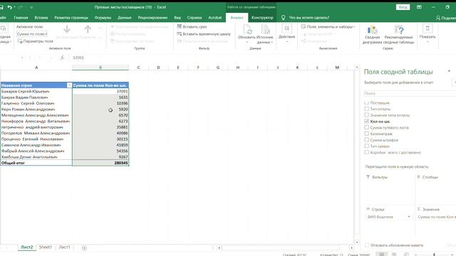Toggle the Сумма штрафов checkbox
The width and height of the screenshot is (456, 256).
(x=366, y=140)
